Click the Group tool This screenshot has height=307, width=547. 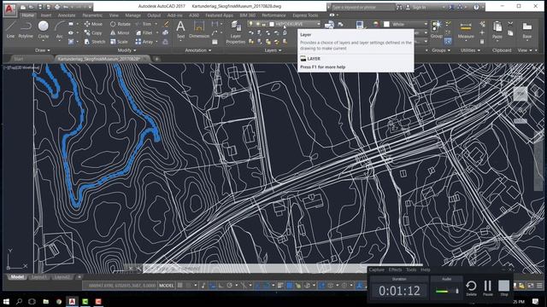click(436, 29)
